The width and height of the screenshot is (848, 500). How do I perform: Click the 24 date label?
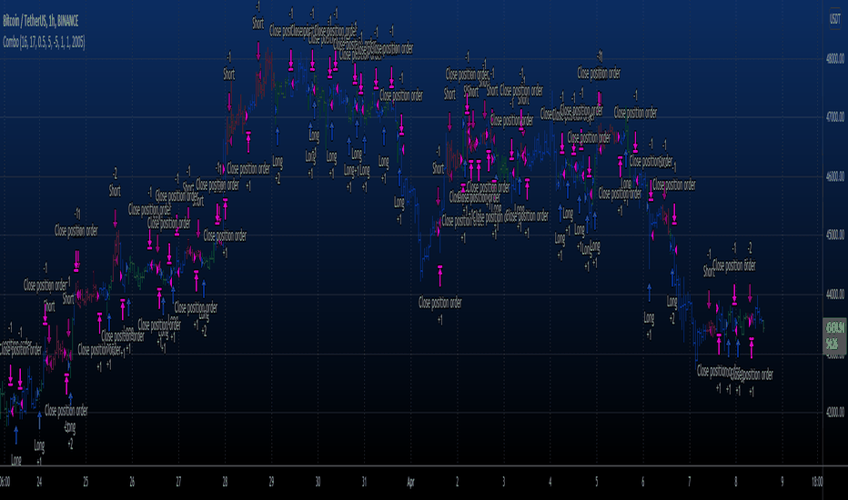[39, 482]
